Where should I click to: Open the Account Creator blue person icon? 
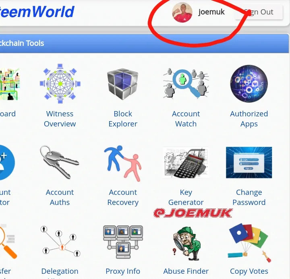pos(7,162)
